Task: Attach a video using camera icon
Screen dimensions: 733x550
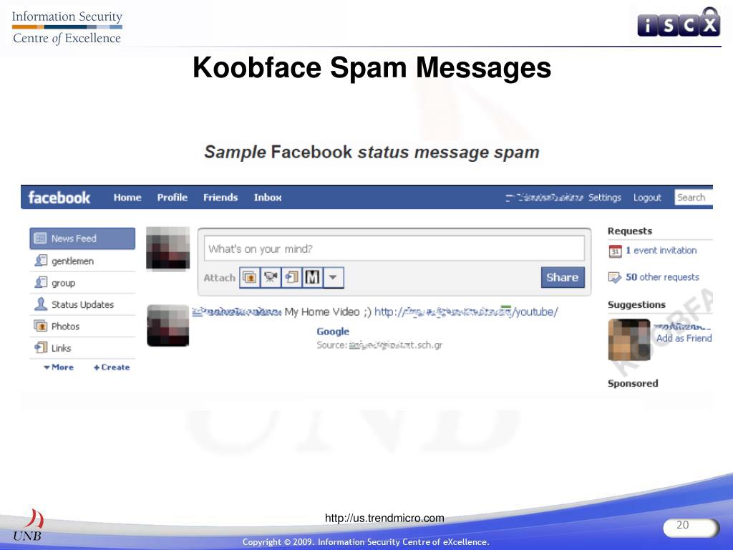Action: pos(270,277)
